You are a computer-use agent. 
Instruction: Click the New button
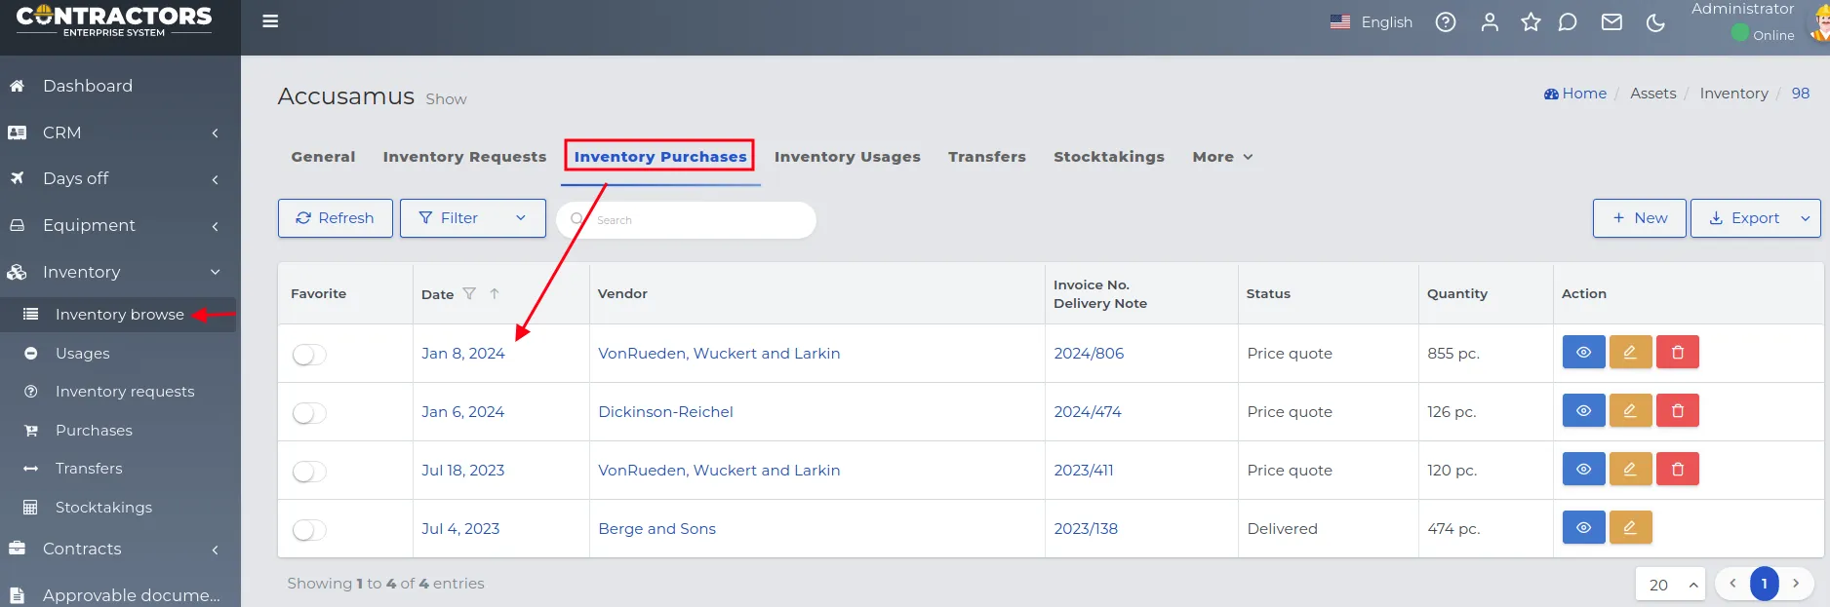[1639, 218]
